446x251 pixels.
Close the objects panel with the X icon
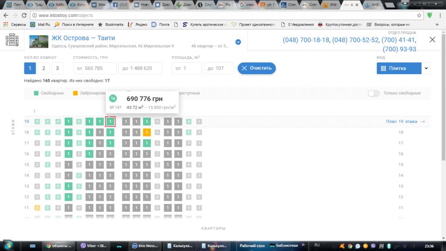432,40
